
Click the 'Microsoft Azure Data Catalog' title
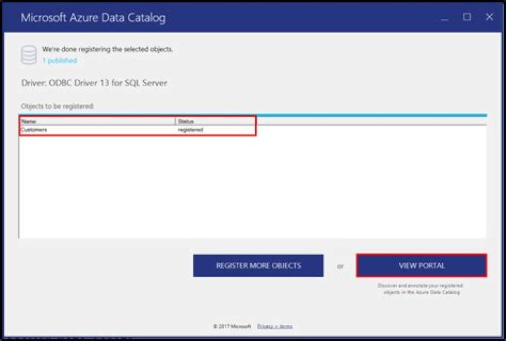[93, 18]
